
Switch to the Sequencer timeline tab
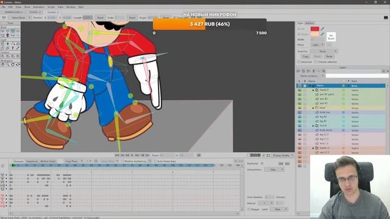pyautogui.click(x=32, y=161)
